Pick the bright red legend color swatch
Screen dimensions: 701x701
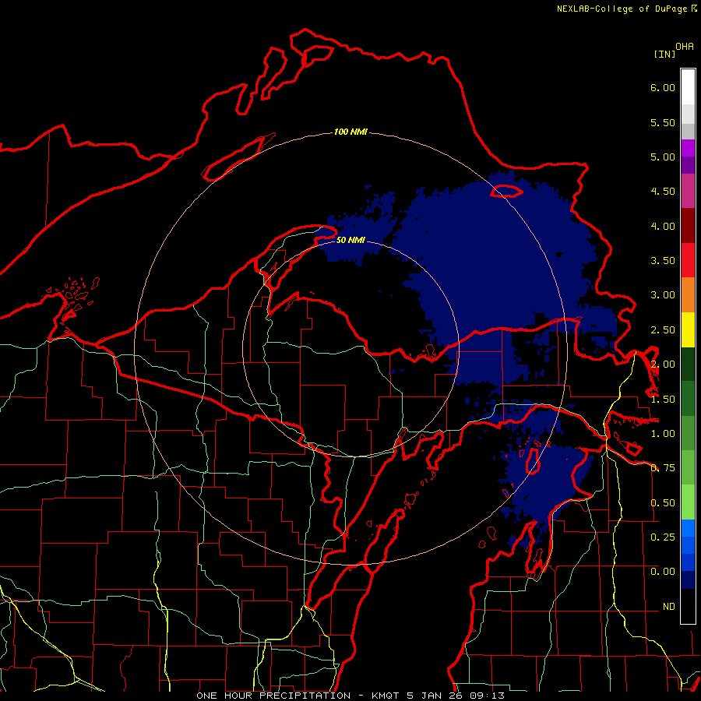(x=688, y=261)
